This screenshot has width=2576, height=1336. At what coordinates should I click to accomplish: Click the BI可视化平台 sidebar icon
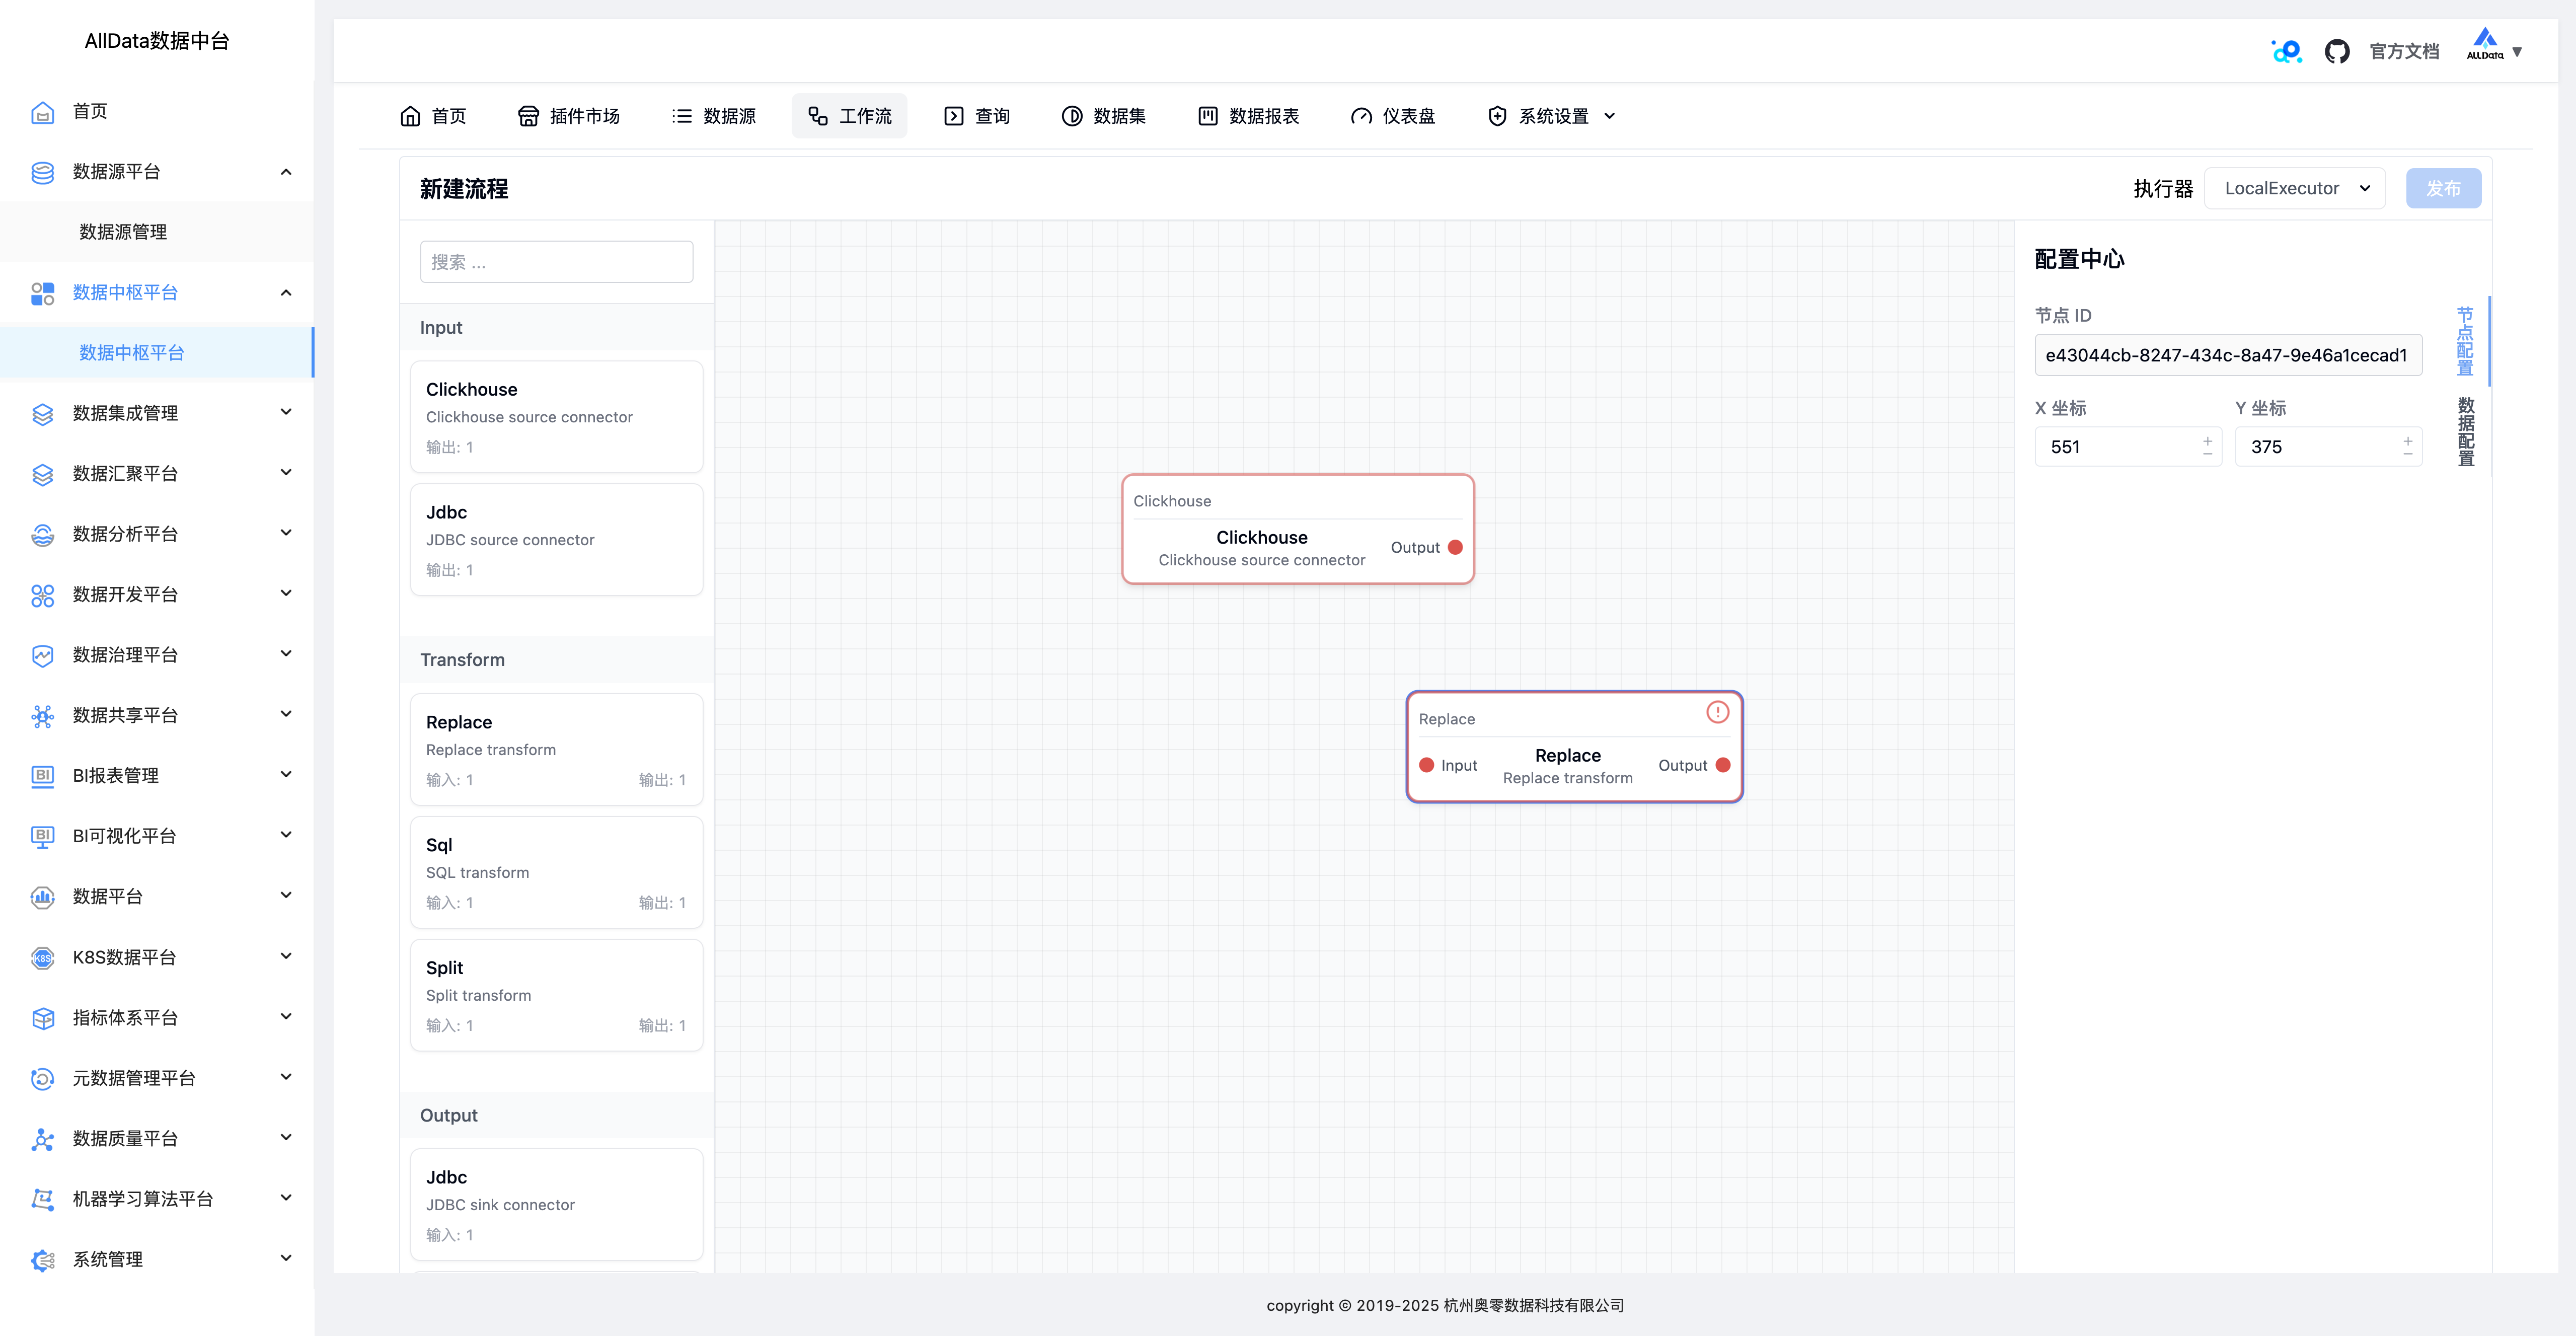click(x=42, y=837)
